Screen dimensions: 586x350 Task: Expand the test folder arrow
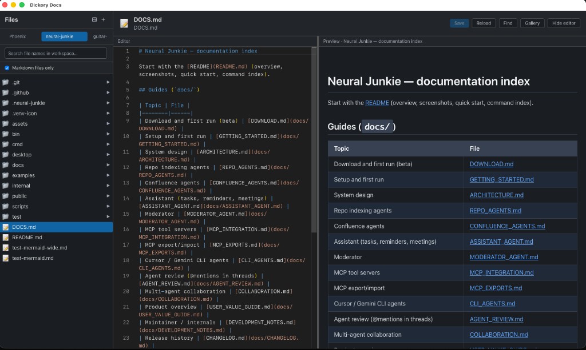click(x=108, y=216)
